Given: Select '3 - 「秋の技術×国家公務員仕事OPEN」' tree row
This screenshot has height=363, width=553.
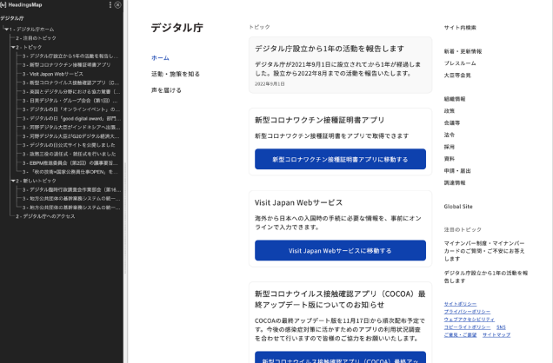Looking at the screenshot, I should (x=70, y=172).
